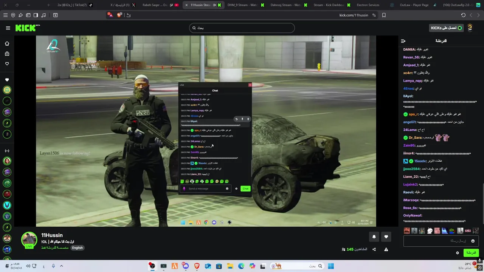Viewport: 484px width, 272px height.
Task: Click 1Saadx username in chat
Action: (x=420, y=161)
